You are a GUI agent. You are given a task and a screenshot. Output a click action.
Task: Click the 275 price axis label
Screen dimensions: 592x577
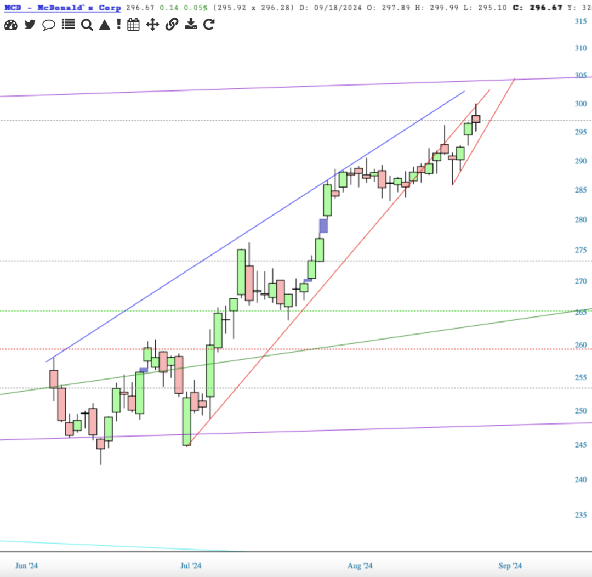tap(580, 250)
